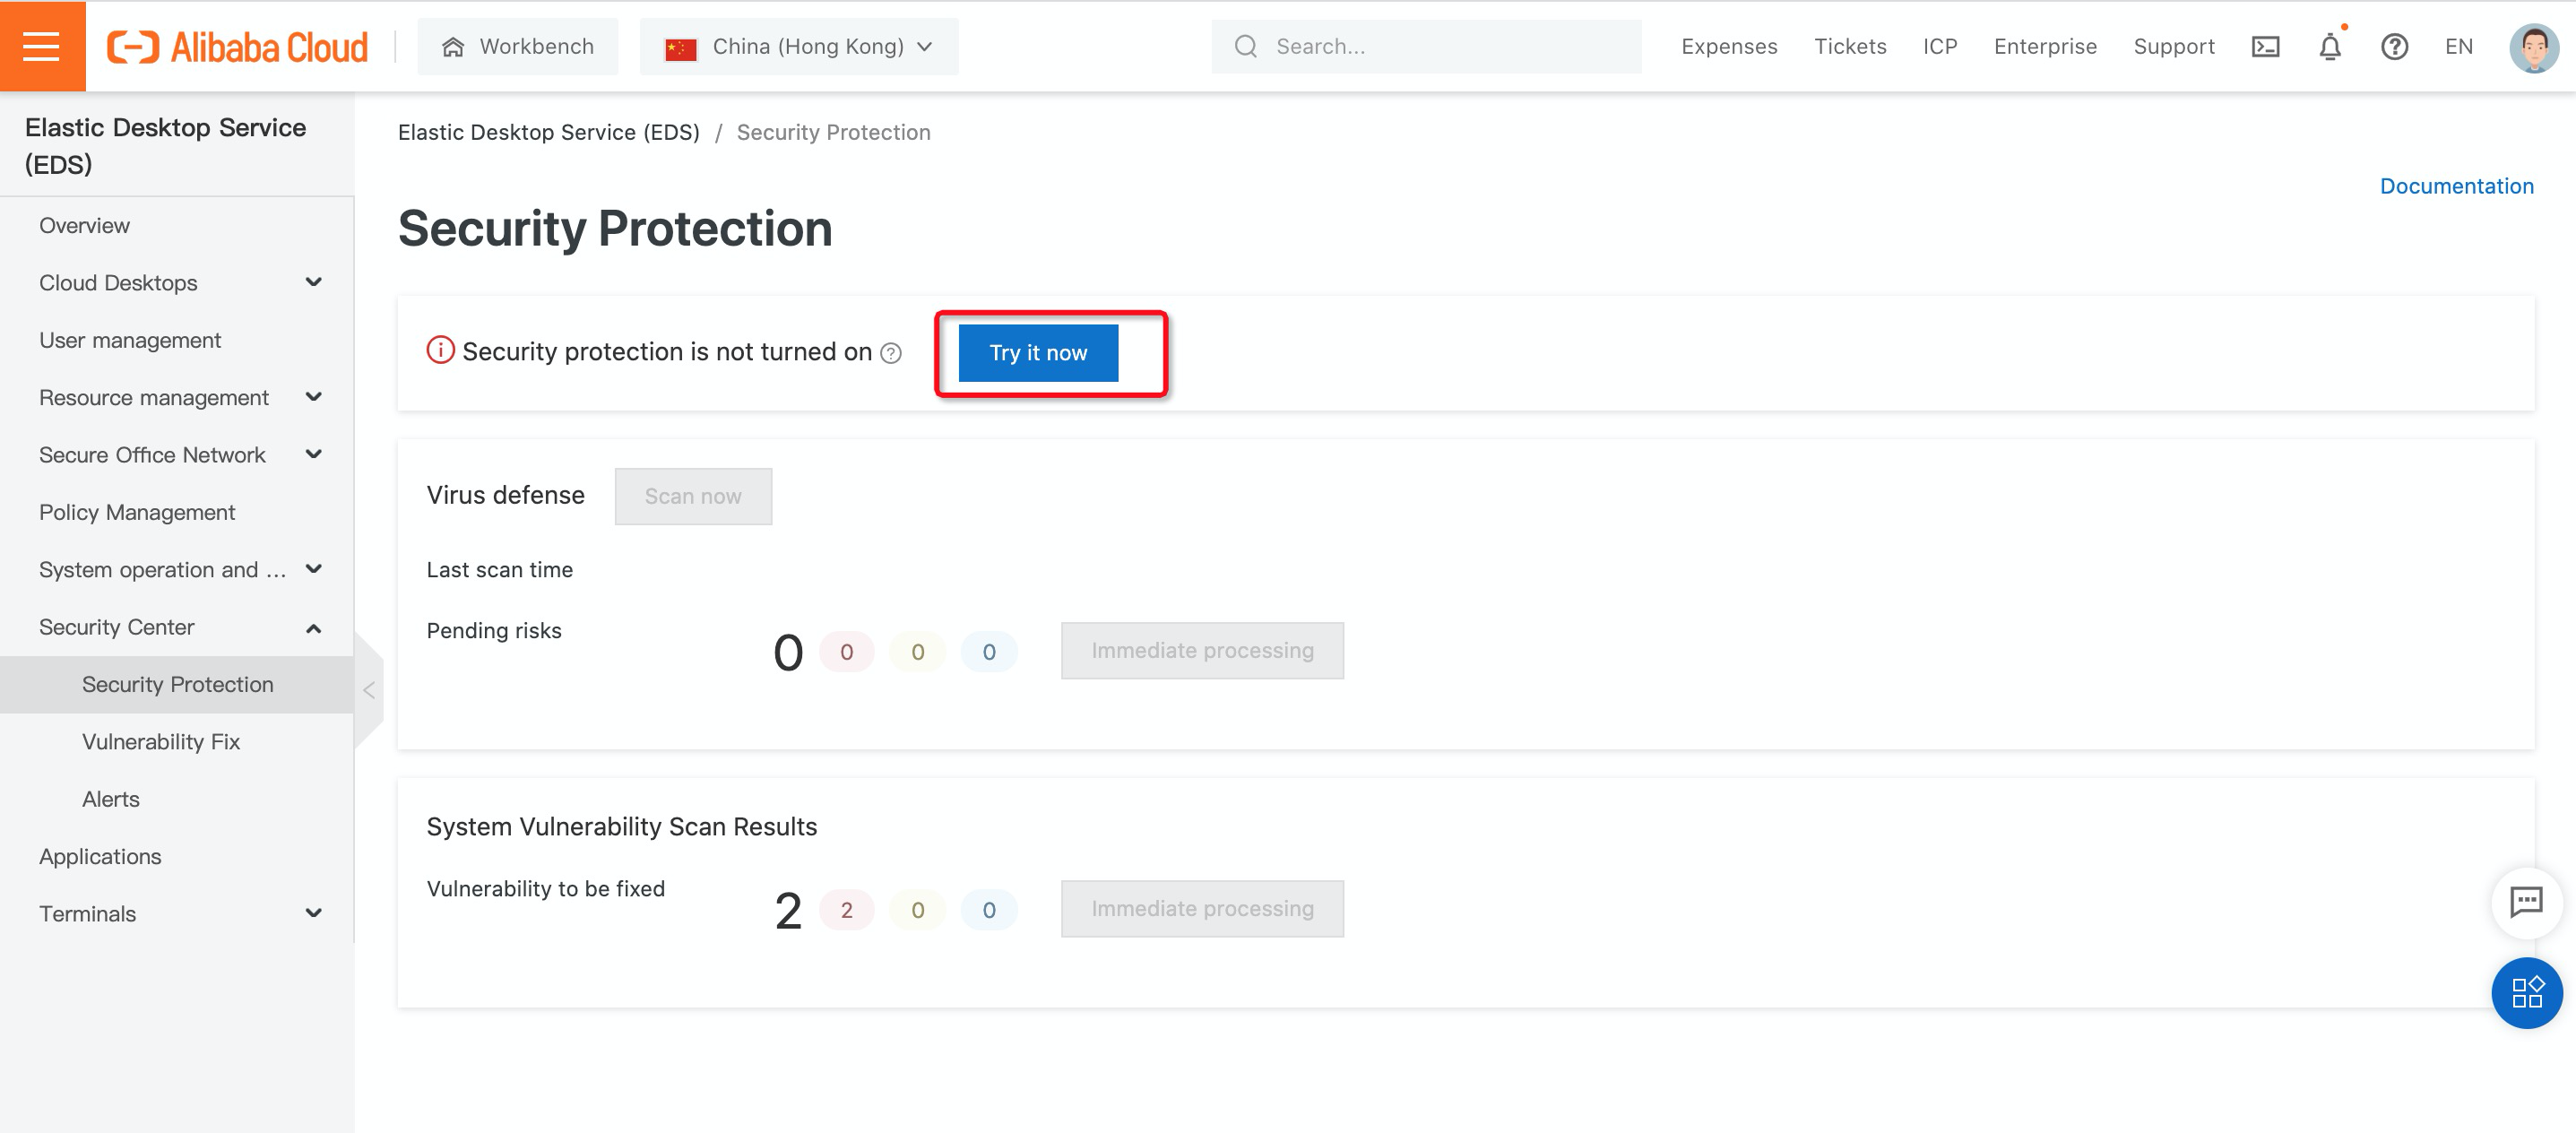This screenshot has width=2576, height=1133.
Task: Click the help question mark icon in header
Action: pyautogui.click(x=2394, y=47)
